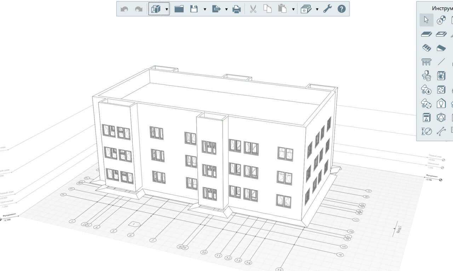Screen dimensions: 453x271
Task: Click grid axis bubble 15
Action: click(x=280, y=269)
